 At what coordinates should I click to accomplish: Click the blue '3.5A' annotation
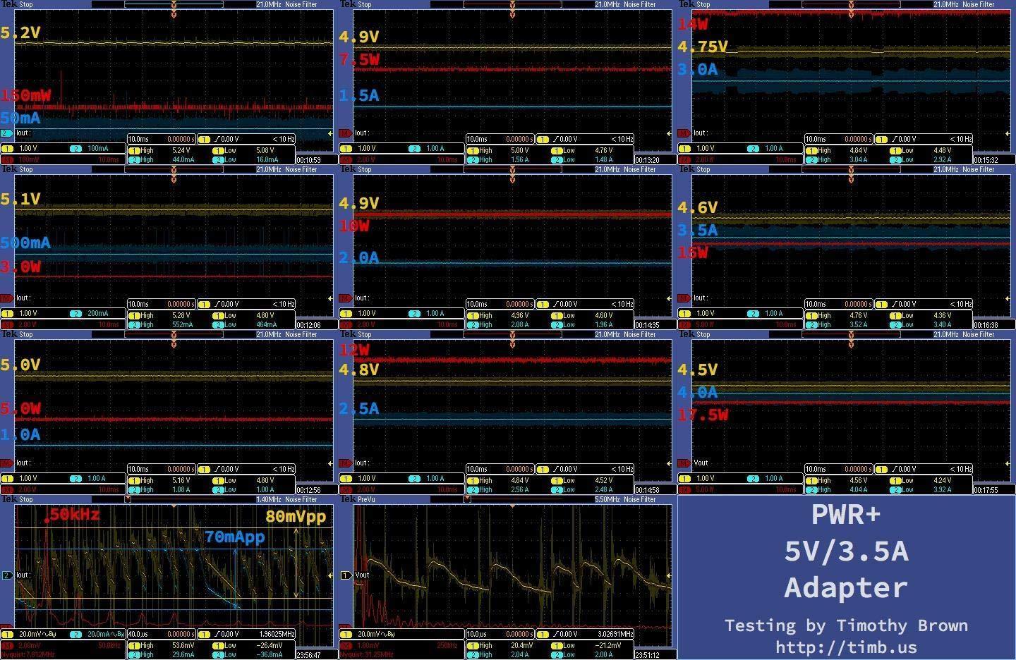(697, 230)
